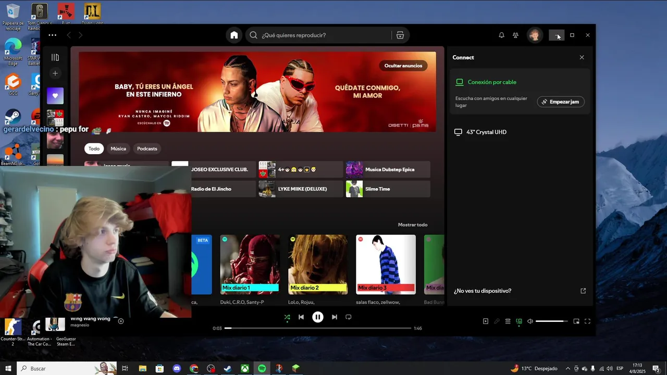Open Discord from taskbar

pyautogui.click(x=177, y=368)
